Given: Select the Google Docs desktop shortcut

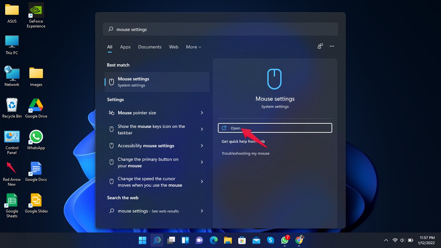Looking at the screenshot, I should pos(36,171).
